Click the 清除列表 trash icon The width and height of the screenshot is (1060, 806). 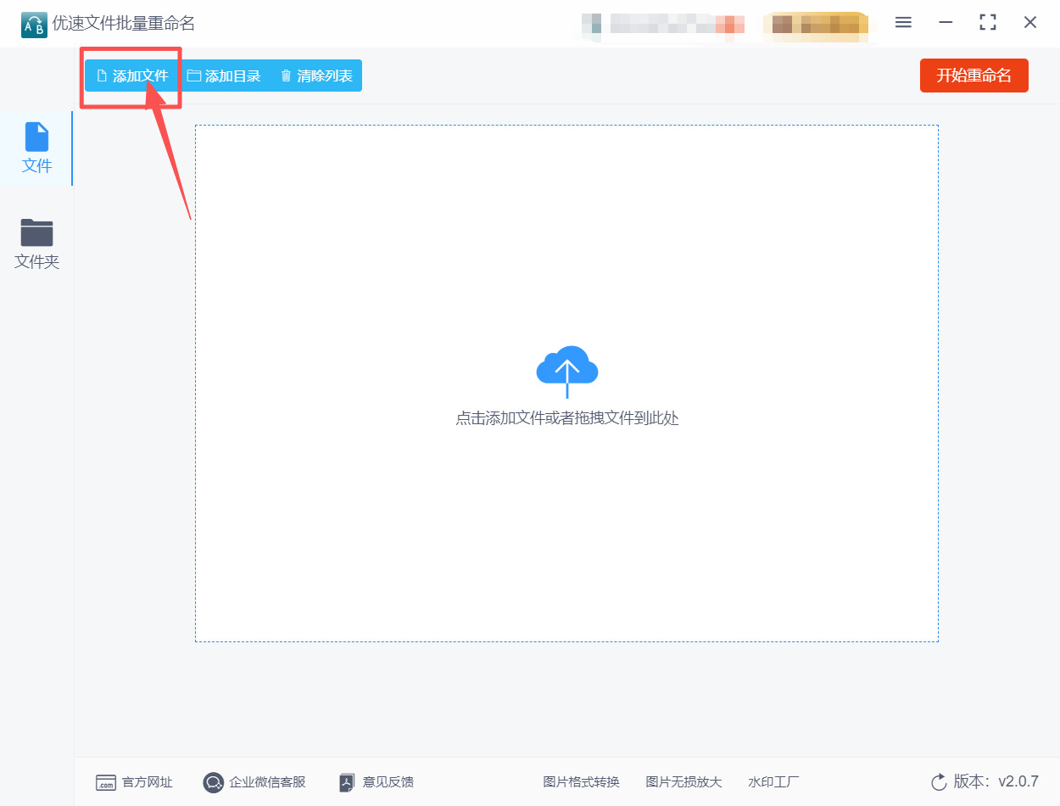point(287,75)
